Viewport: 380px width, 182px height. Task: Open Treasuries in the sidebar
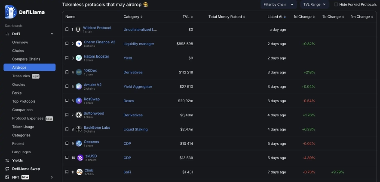(x=21, y=76)
